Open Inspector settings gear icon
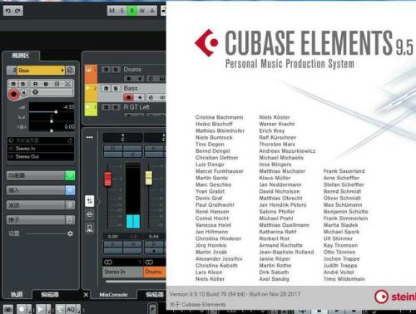 click(x=70, y=233)
